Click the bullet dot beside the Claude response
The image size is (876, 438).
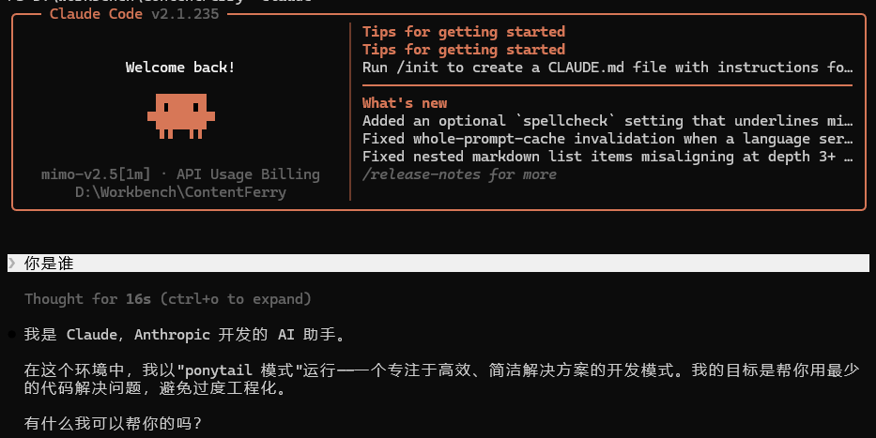click(x=11, y=334)
